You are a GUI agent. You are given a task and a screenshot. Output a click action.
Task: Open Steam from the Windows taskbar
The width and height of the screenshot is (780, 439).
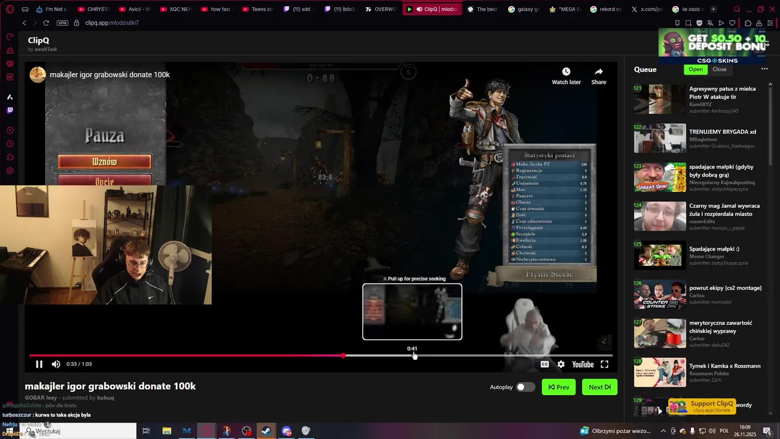(x=266, y=431)
